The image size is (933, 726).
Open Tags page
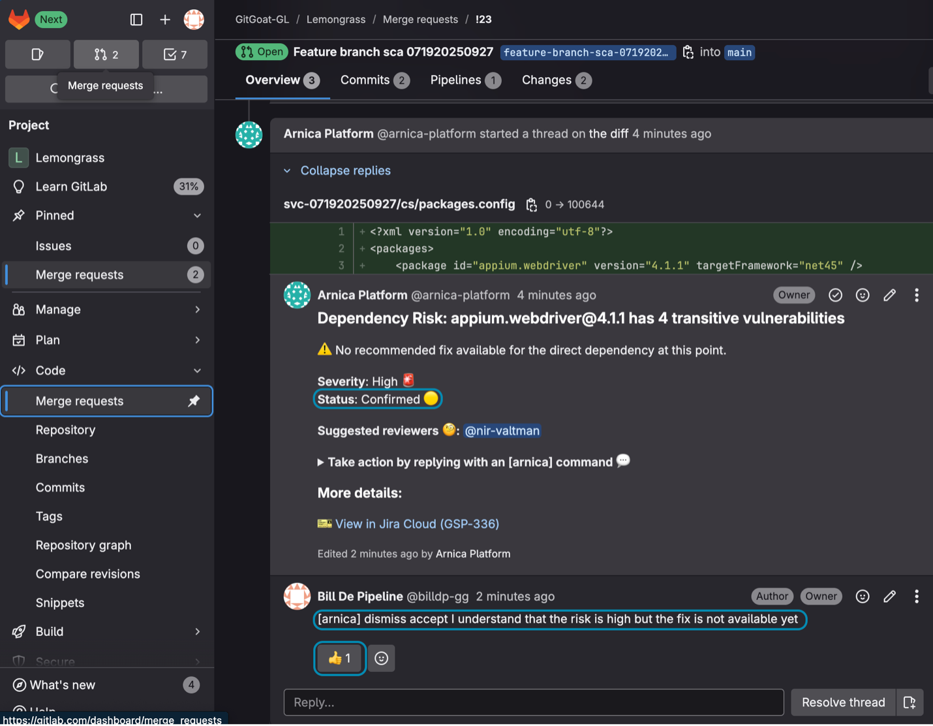pos(106,516)
